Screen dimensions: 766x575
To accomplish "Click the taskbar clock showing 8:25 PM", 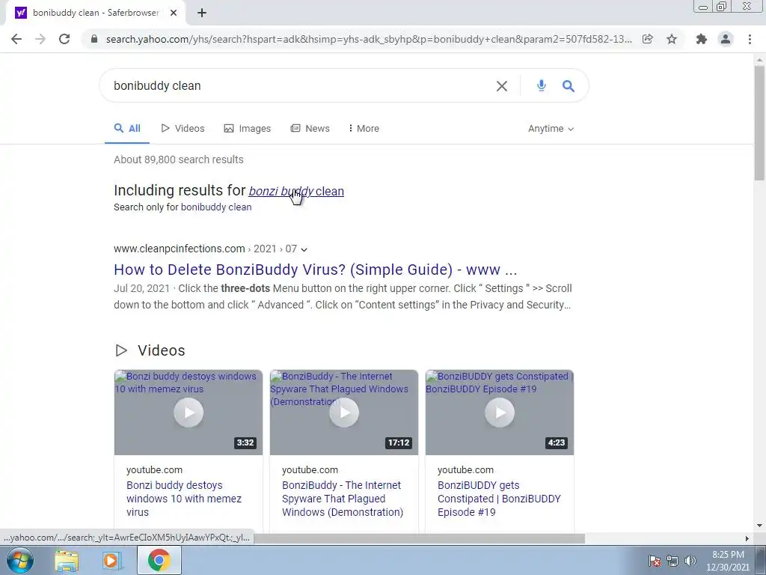I will point(728,561).
